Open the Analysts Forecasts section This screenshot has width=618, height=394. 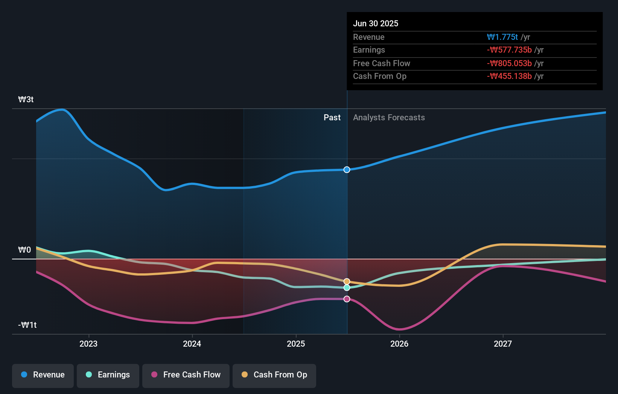click(x=389, y=117)
